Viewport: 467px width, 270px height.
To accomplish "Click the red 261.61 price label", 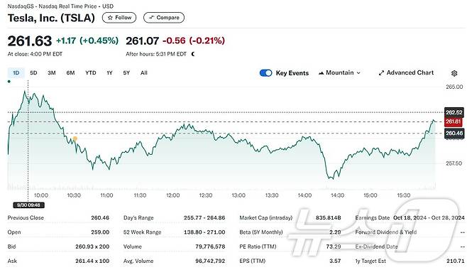I will (x=454, y=121).
